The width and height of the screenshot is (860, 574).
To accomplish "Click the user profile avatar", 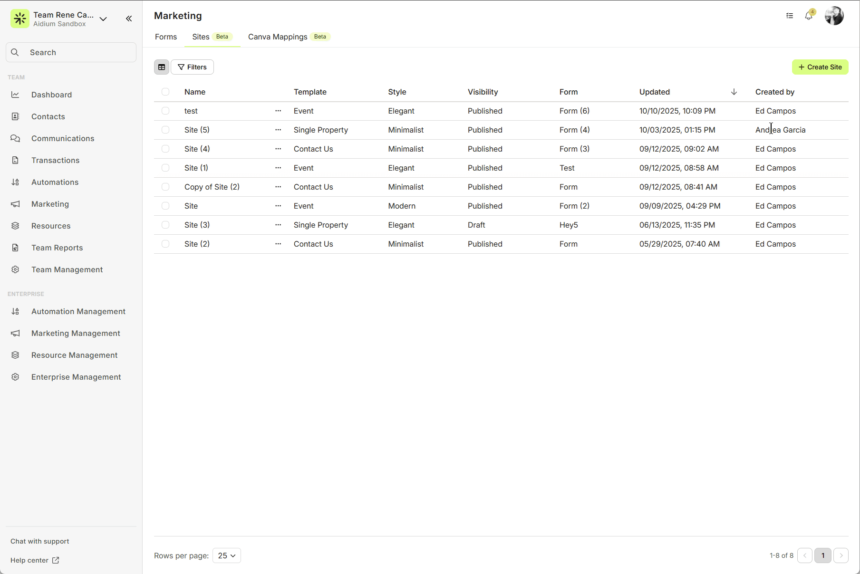I will (x=834, y=16).
